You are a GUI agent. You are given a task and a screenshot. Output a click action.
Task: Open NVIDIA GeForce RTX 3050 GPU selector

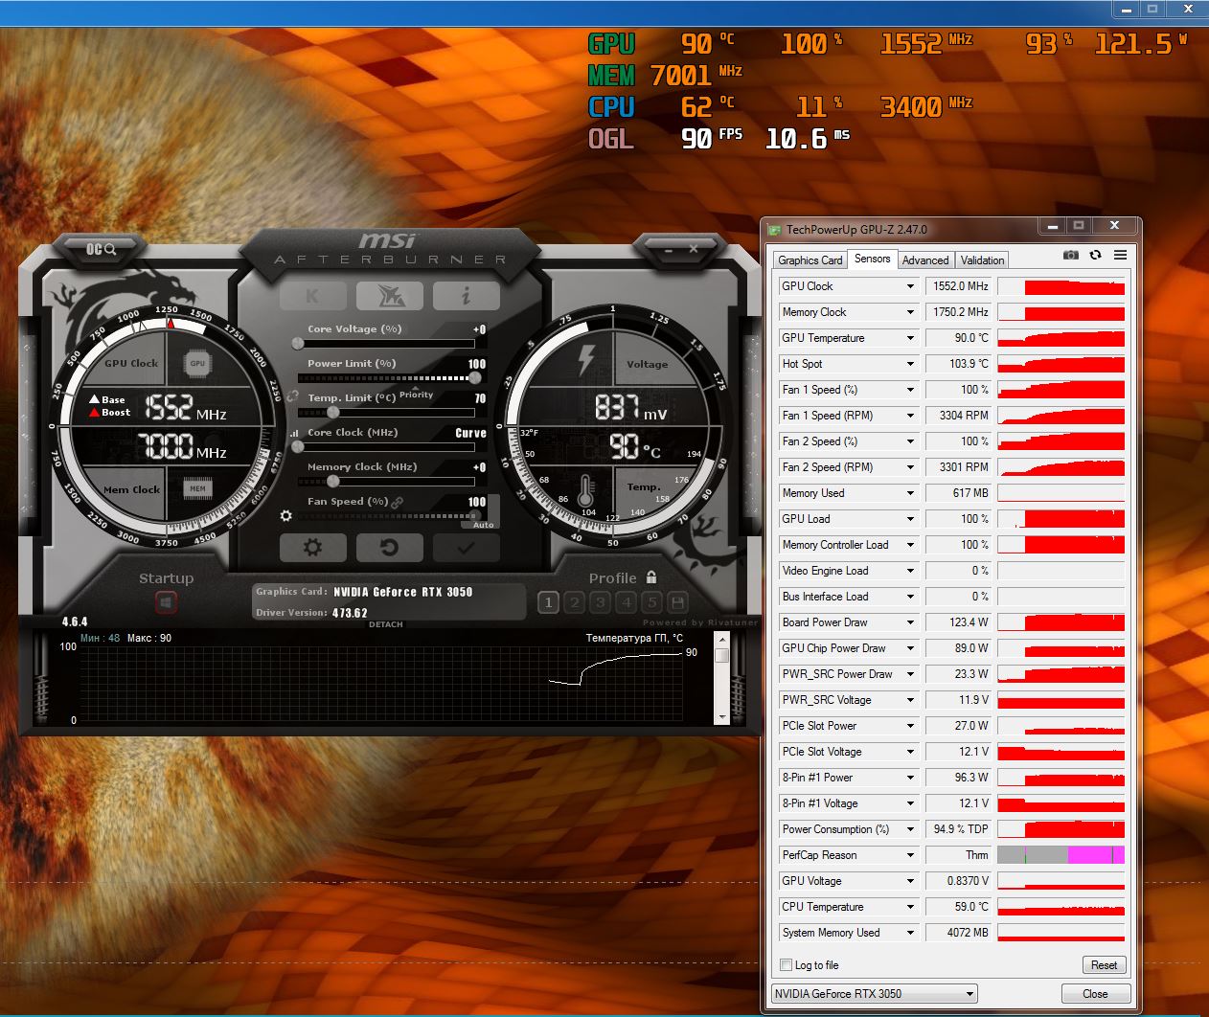[x=874, y=994]
